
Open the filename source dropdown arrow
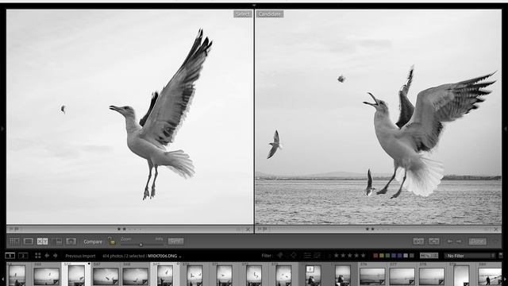click(x=180, y=257)
